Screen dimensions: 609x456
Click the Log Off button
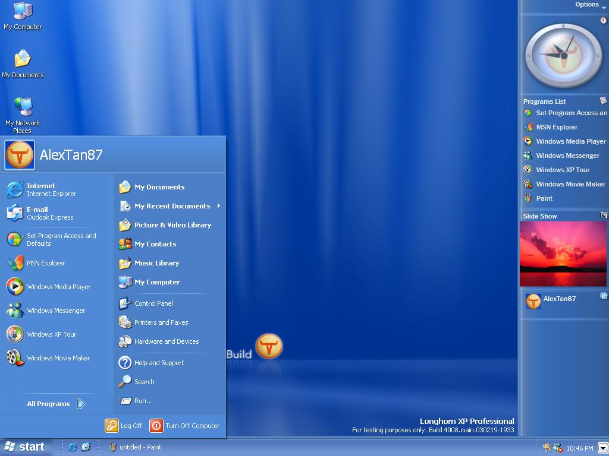124,426
